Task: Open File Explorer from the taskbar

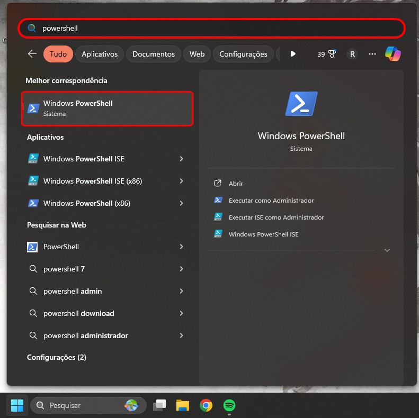Action: tap(183, 405)
